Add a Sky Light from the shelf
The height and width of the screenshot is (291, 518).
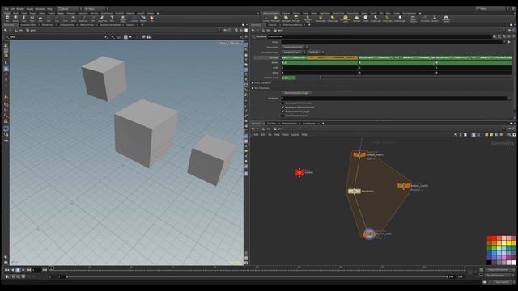click(357, 19)
